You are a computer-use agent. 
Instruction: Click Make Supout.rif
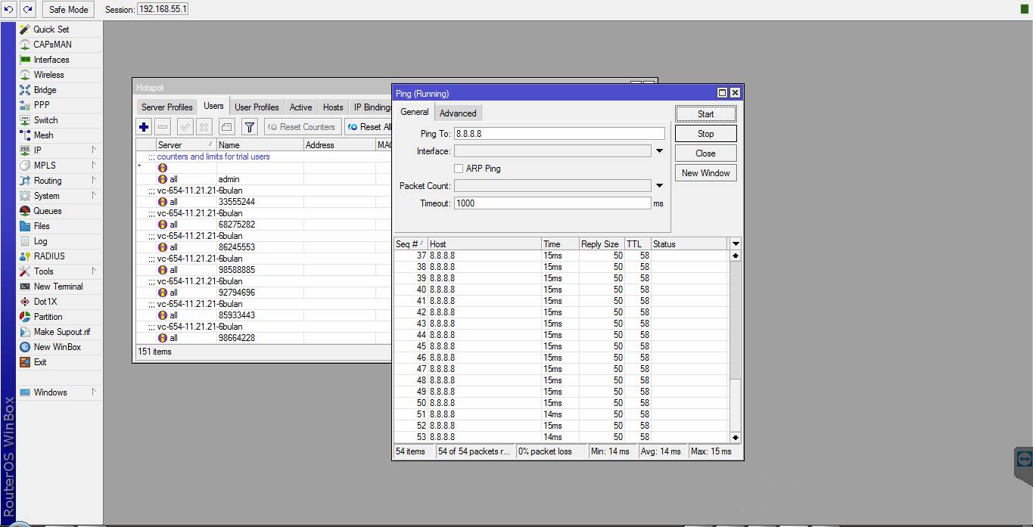(61, 332)
